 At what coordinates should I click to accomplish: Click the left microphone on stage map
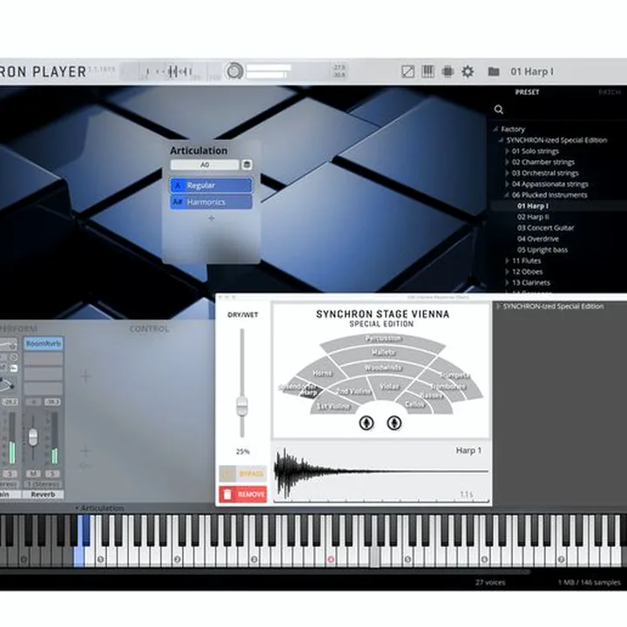coord(367,422)
